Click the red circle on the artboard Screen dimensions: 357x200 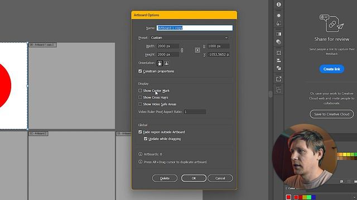pos(4,86)
